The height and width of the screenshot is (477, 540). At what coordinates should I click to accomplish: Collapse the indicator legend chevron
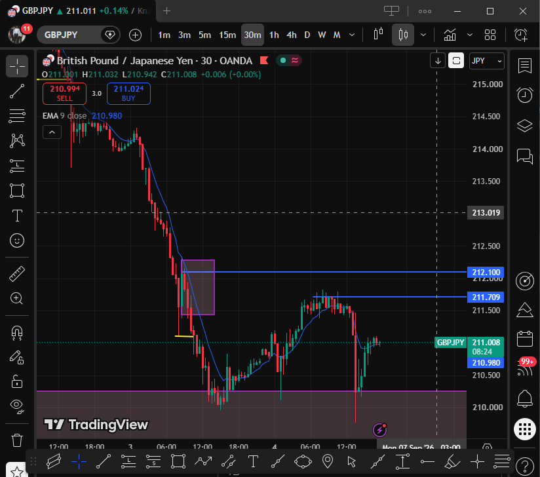(52, 132)
